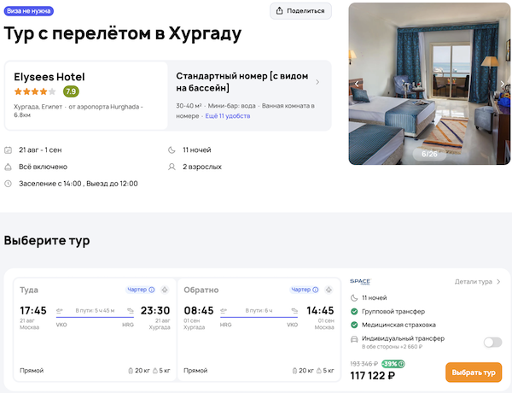Click the Поделиться share button
This screenshot has width=512, height=393.
click(x=300, y=11)
